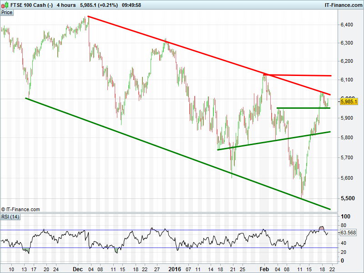Click the 63.568 RSI value label
This screenshot has width=364, height=273.
click(348, 233)
